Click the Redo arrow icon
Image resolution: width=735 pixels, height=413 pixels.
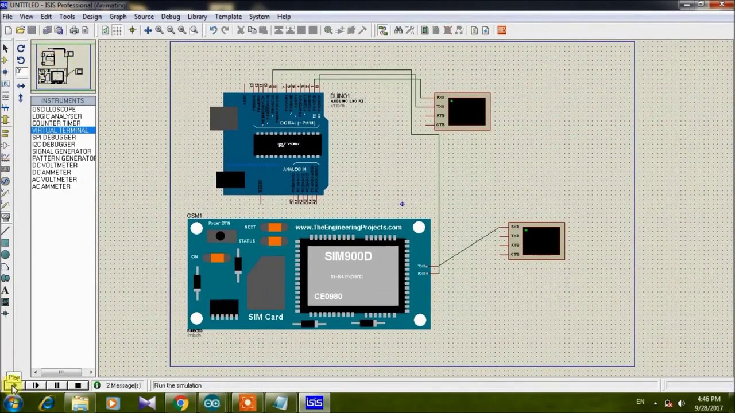(x=225, y=30)
